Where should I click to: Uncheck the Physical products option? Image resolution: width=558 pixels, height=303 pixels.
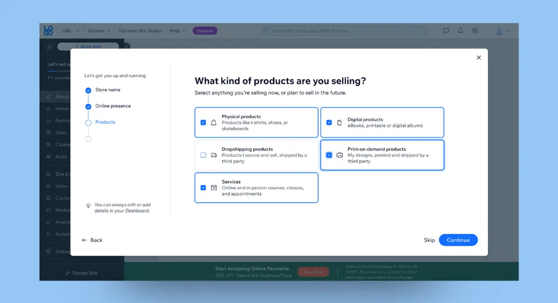[x=203, y=122]
